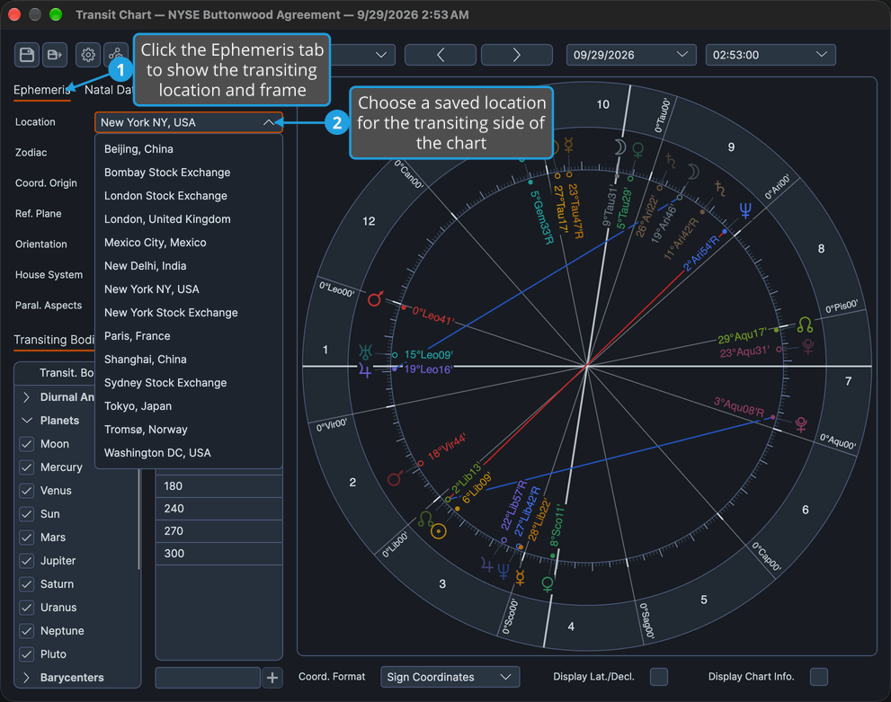Pick New York NY, USA in list

point(189,289)
